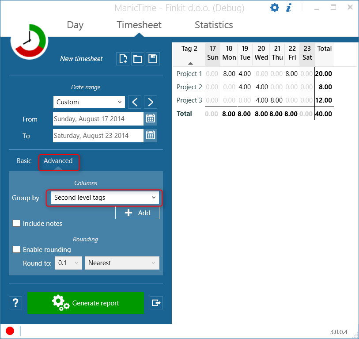Close the ManicTime window
The image size is (359, 339).
coord(350,8)
